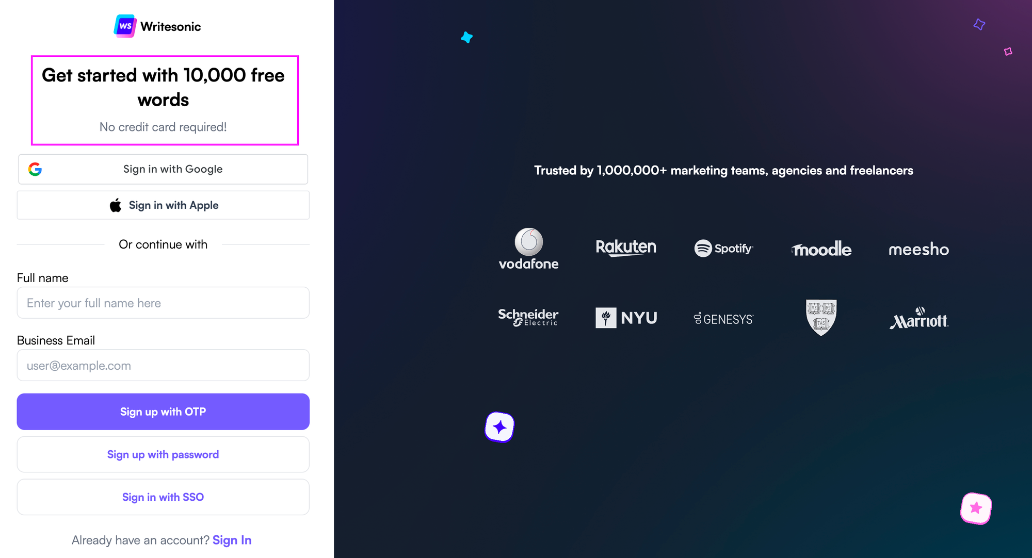Click the Google 'G' sign-in icon
Viewport: 1032px width, 558px height.
(35, 169)
